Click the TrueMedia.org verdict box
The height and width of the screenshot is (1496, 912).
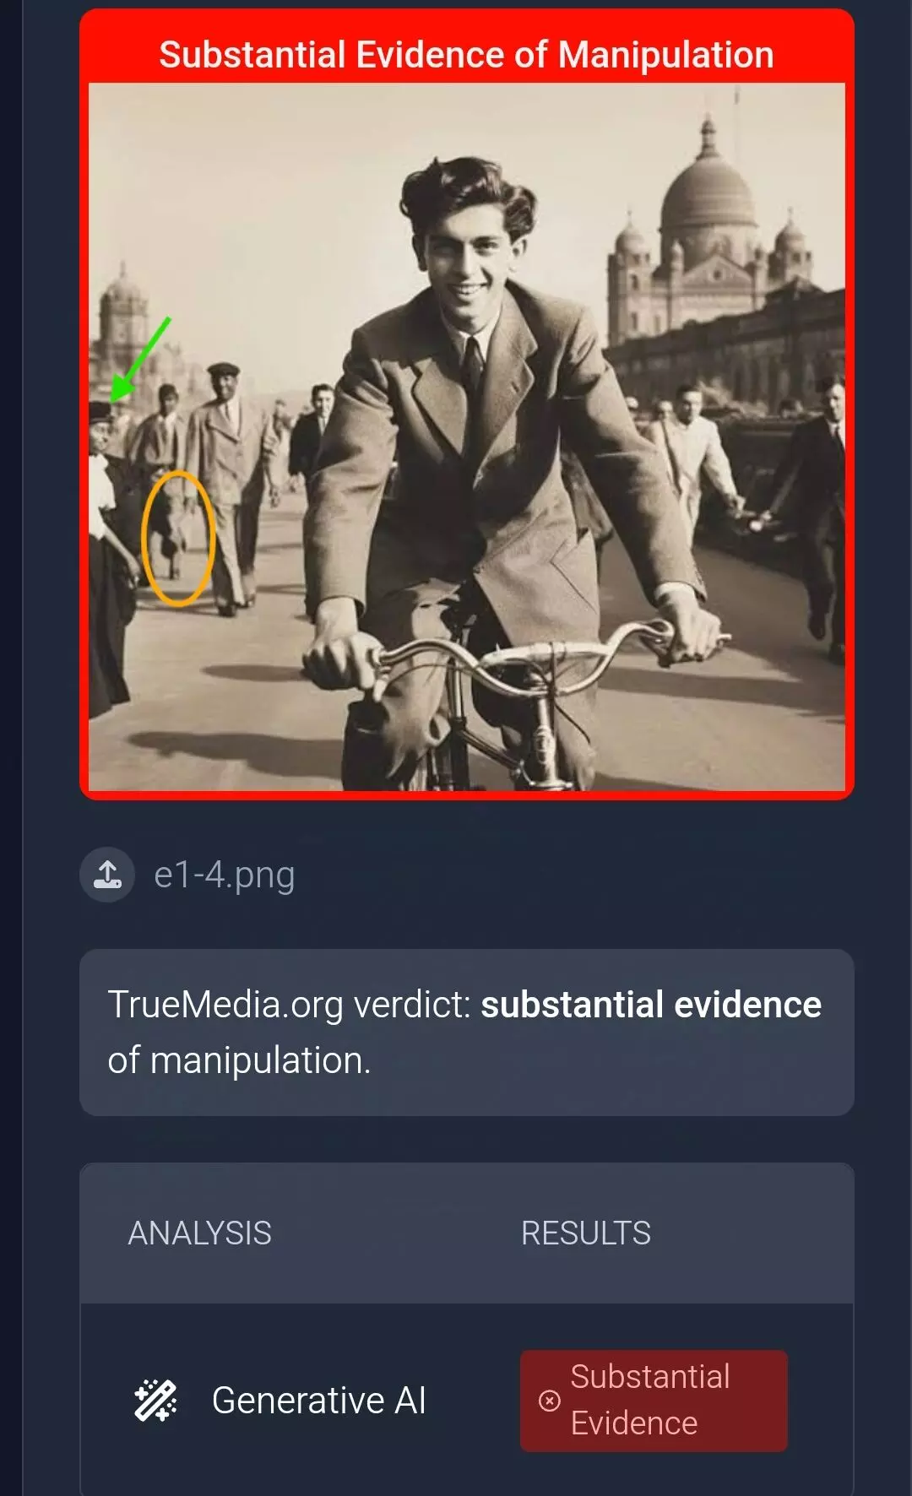pyautogui.click(x=467, y=1033)
